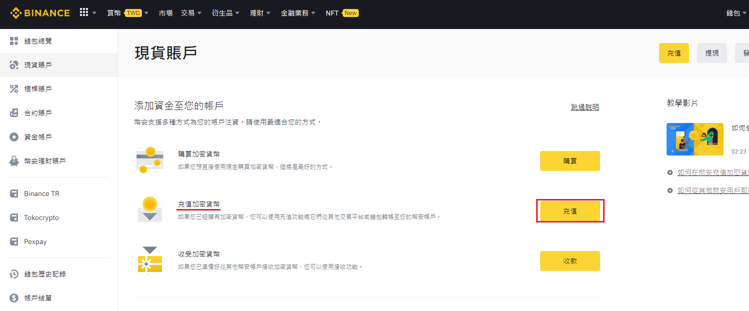This screenshot has height=311, width=749.
Task: Open the 買幣 TWD dropdown
Action: coord(128,13)
